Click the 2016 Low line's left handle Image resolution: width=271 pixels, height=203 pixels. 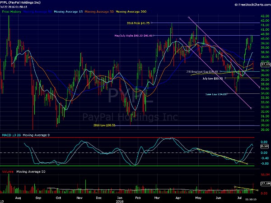(116, 125)
